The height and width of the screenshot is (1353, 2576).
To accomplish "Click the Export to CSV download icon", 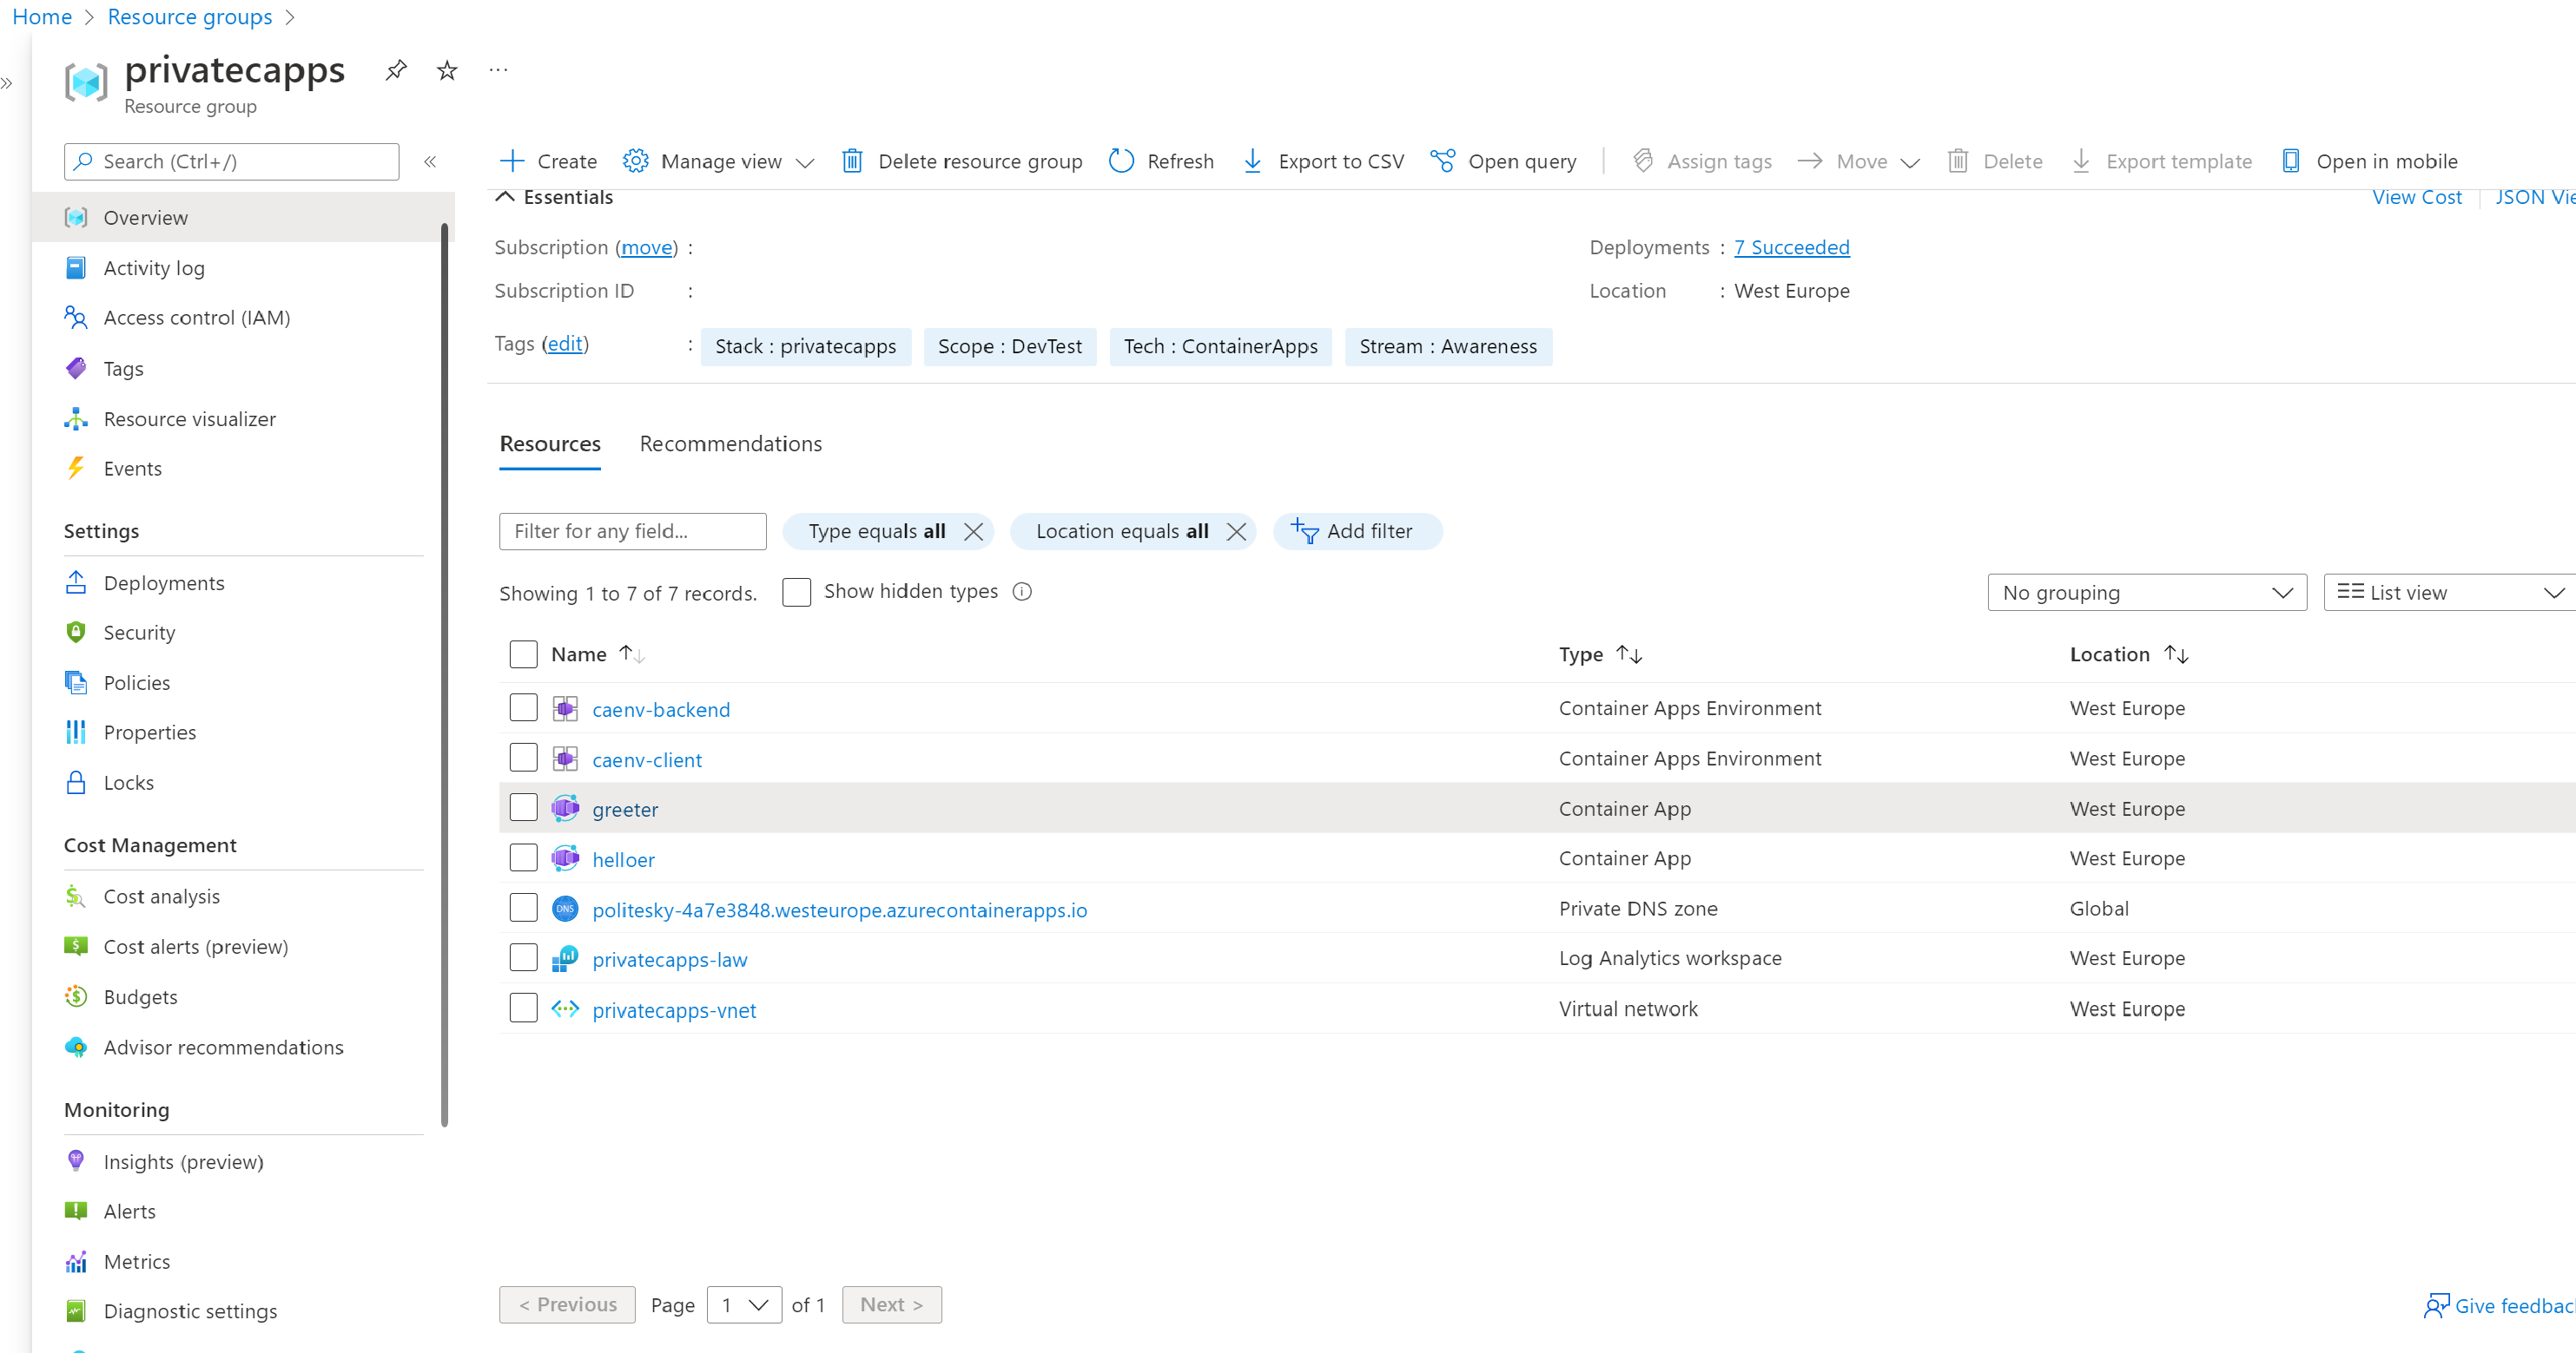I will tap(1252, 161).
